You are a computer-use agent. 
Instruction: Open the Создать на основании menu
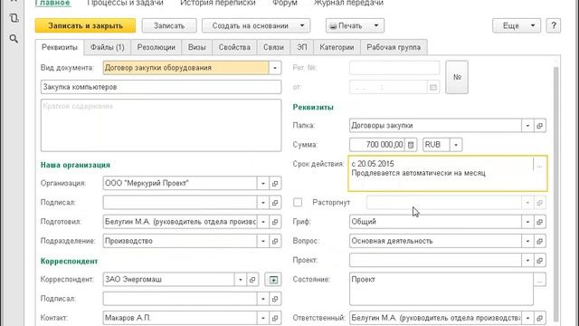click(x=256, y=26)
